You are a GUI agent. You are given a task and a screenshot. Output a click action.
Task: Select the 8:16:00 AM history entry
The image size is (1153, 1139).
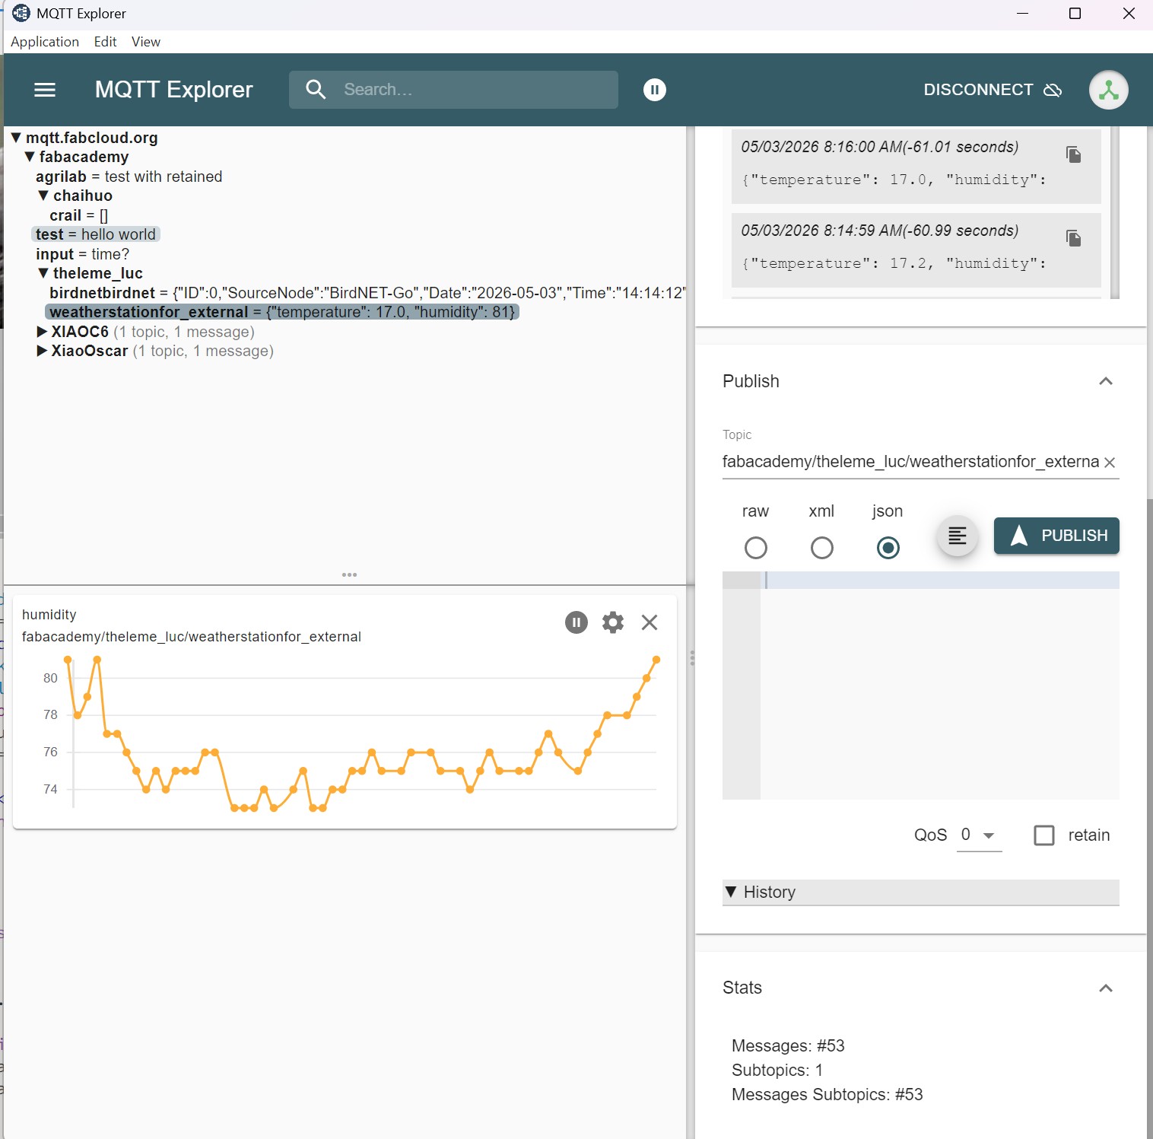(x=916, y=166)
